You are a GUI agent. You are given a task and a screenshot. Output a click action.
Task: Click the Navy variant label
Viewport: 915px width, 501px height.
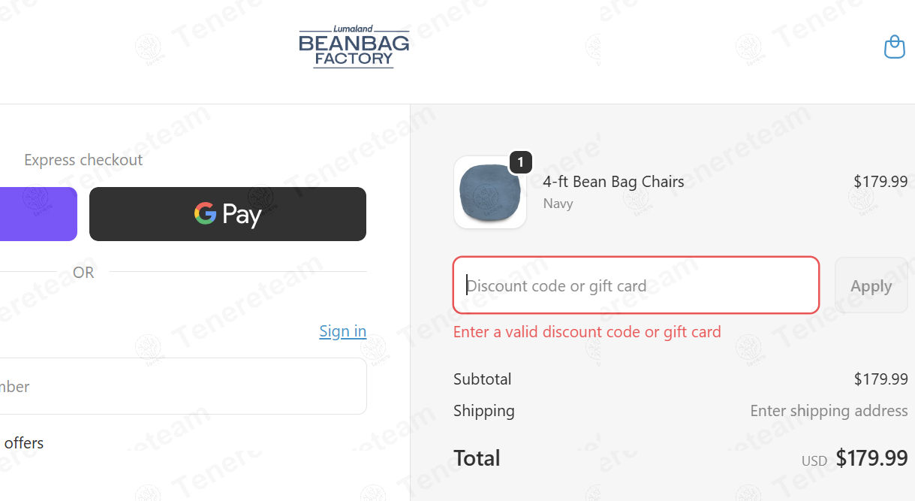(558, 204)
